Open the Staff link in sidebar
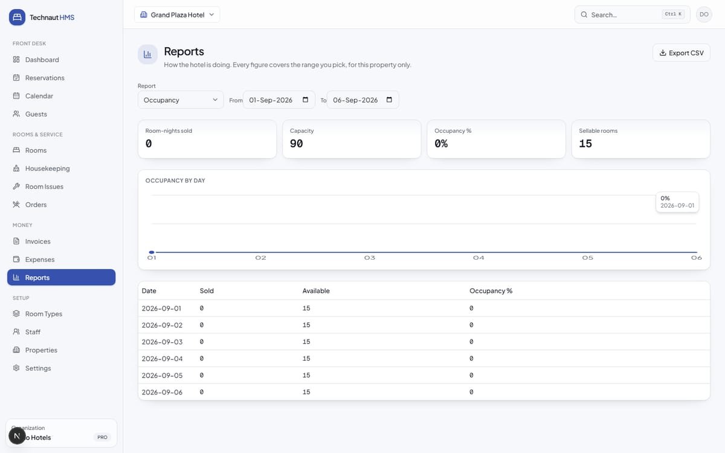725x453 pixels. [61, 332]
